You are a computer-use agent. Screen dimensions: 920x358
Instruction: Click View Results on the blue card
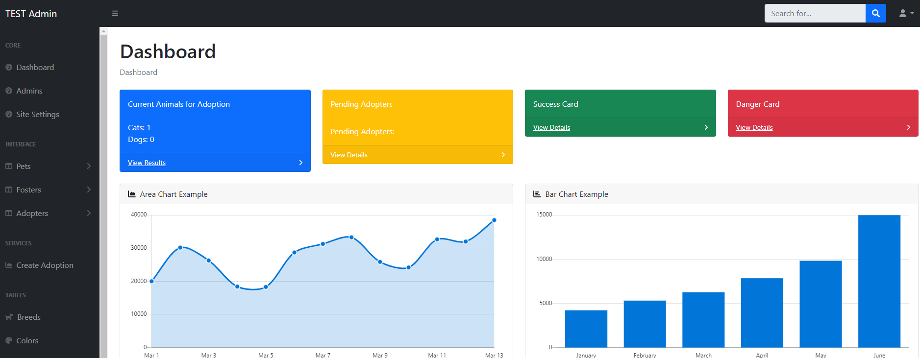(147, 163)
